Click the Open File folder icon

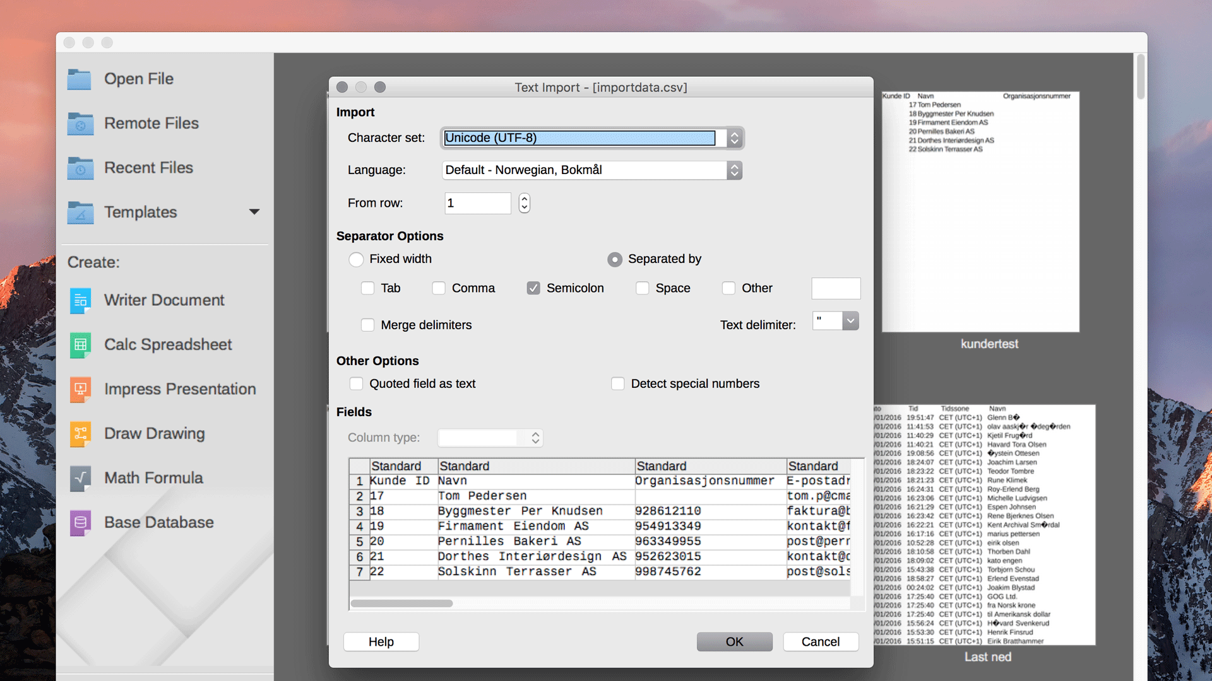[80, 78]
